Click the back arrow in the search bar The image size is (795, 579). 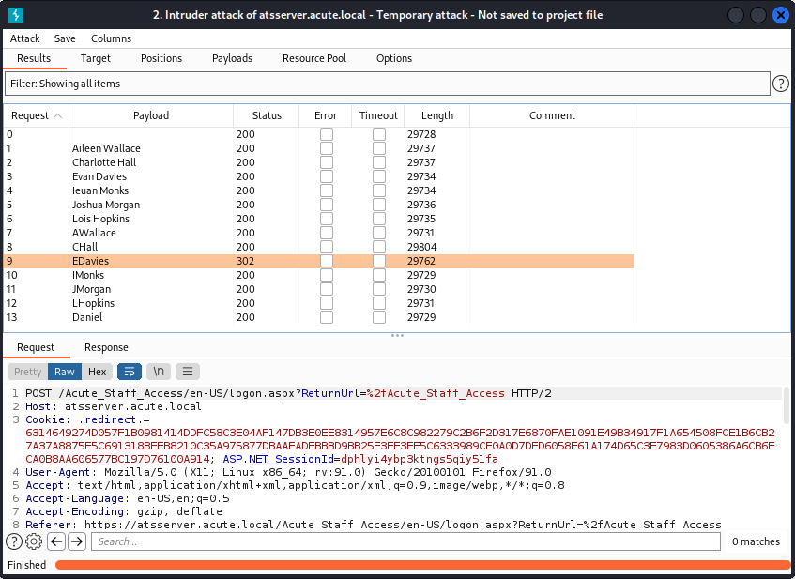coord(56,541)
